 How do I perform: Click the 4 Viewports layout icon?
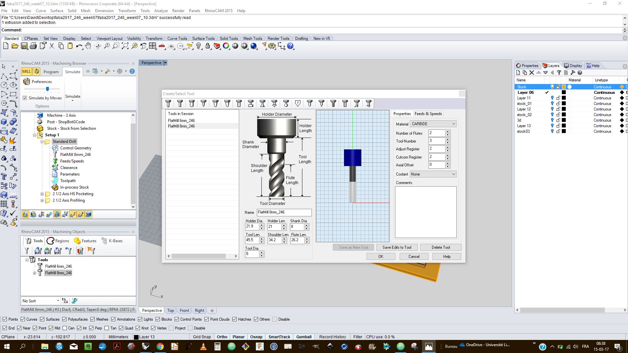(153, 46)
